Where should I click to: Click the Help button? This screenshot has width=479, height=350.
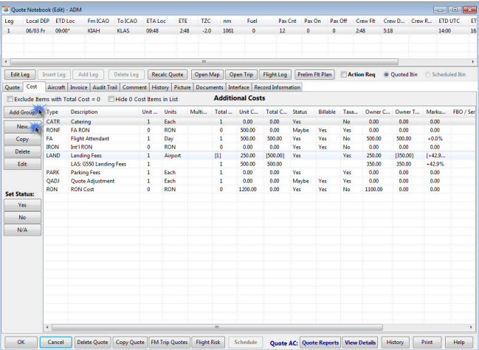(x=459, y=342)
